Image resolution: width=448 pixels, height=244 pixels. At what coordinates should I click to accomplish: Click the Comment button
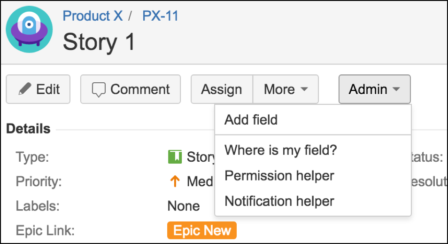pos(131,89)
